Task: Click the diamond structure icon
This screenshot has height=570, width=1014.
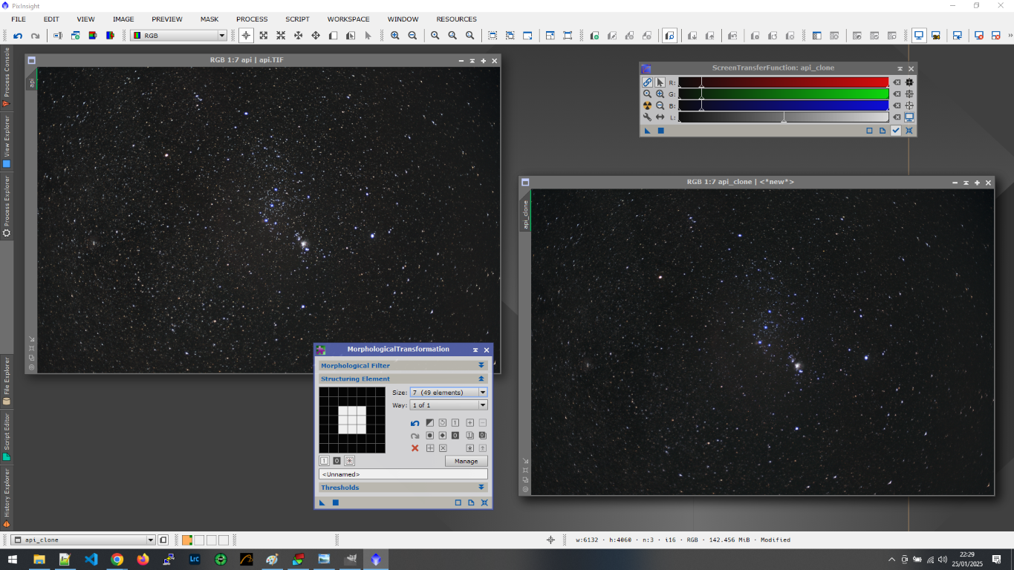Action: (x=443, y=435)
